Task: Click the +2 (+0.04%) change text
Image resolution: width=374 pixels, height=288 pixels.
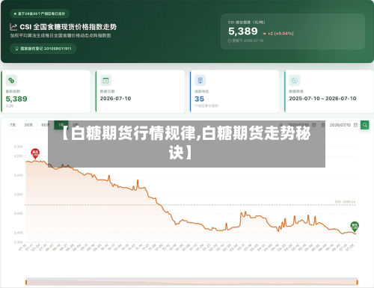Action: point(280,34)
